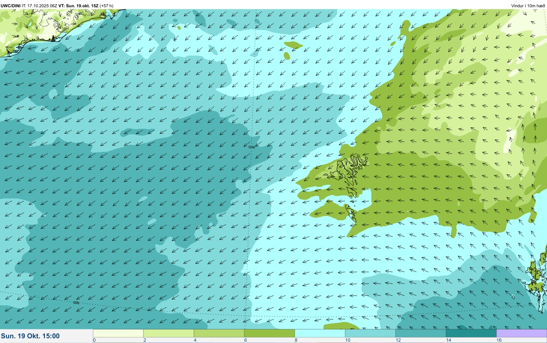
Task: Click the legend scale value '8'
Action: (x=296, y=340)
